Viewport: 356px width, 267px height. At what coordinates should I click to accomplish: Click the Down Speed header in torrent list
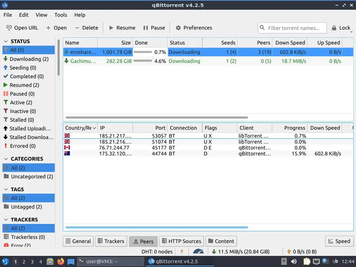click(290, 43)
